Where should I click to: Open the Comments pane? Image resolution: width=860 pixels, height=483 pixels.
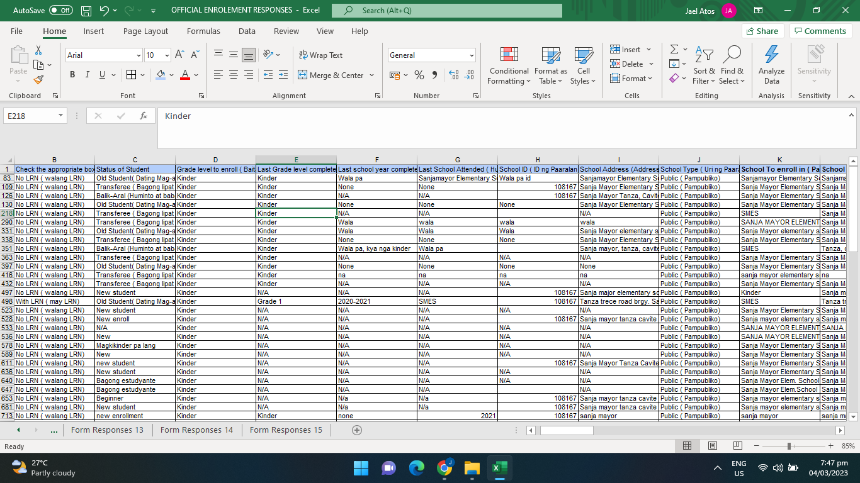point(820,31)
